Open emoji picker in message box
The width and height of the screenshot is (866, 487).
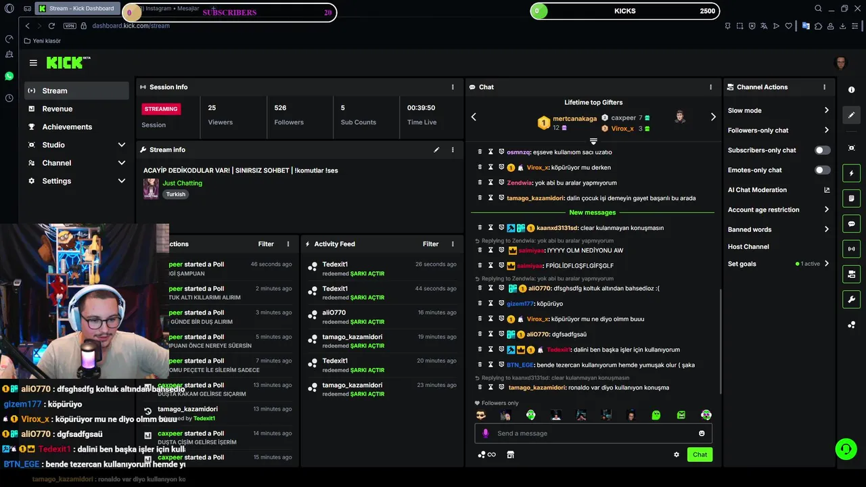[702, 434]
